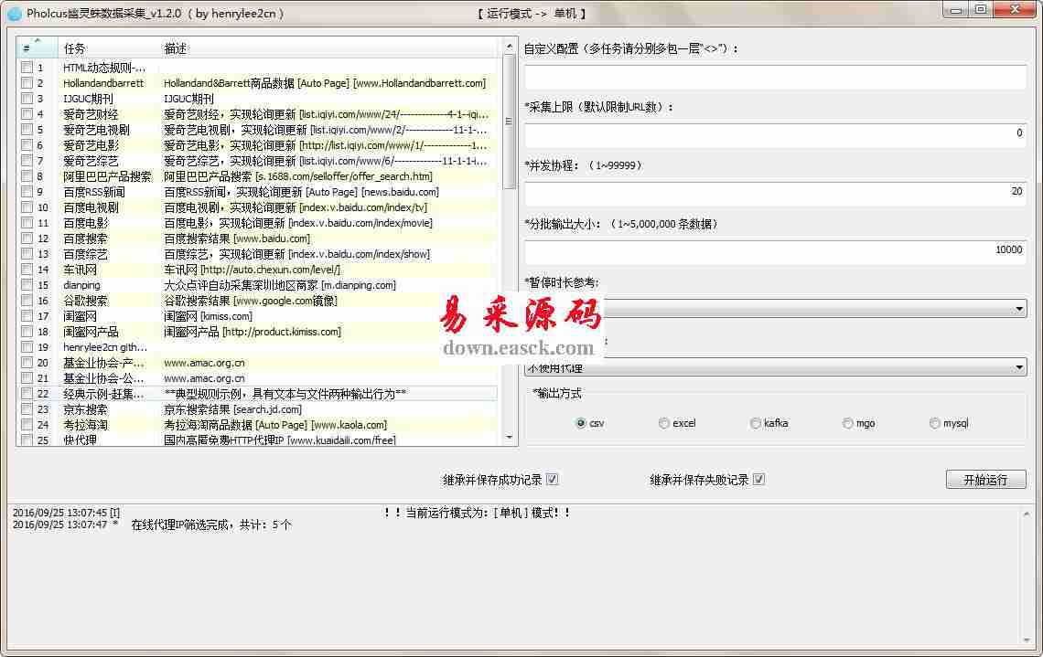The height and width of the screenshot is (657, 1043).
Task: Enable the 京东搜索 task checkbox
Action: pyautogui.click(x=27, y=409)
